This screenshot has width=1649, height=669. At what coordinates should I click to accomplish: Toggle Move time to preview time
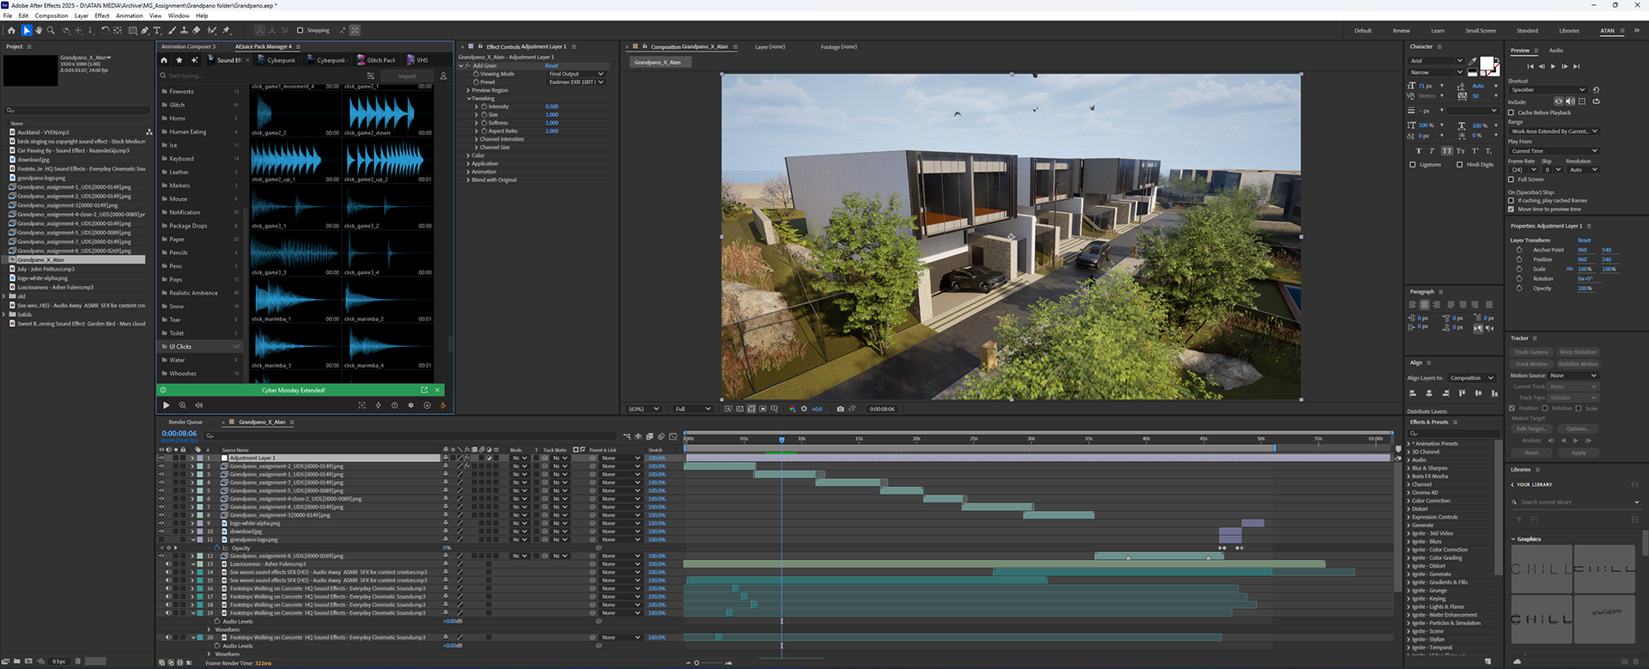coord(1512,209)
